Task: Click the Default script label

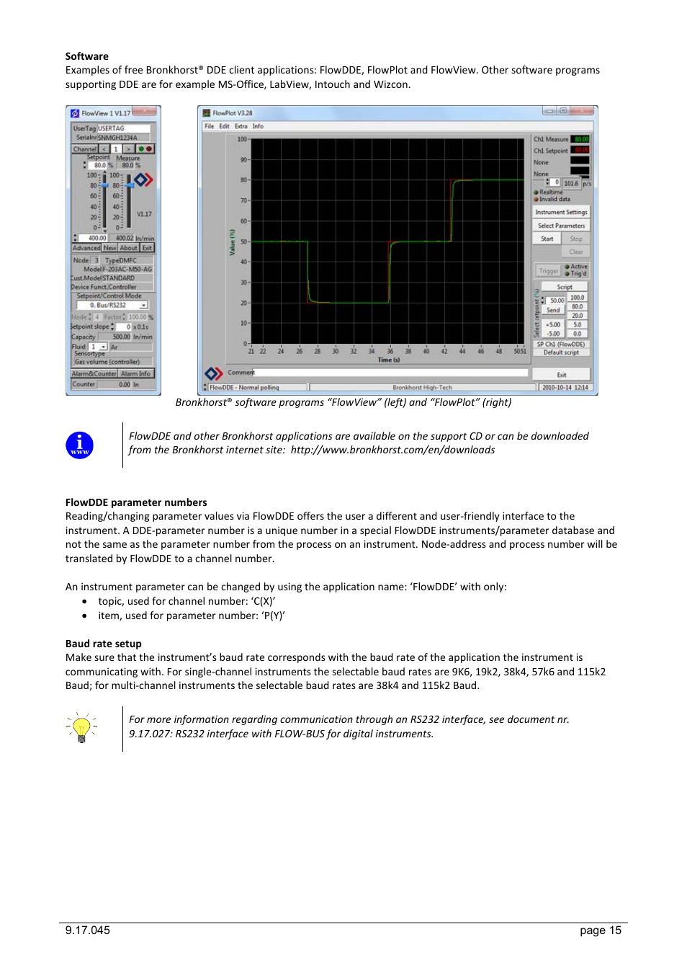Action: tap(561, 352)
